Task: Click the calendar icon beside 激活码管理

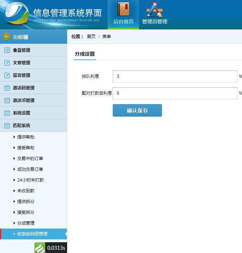Action: click(7, 88)
